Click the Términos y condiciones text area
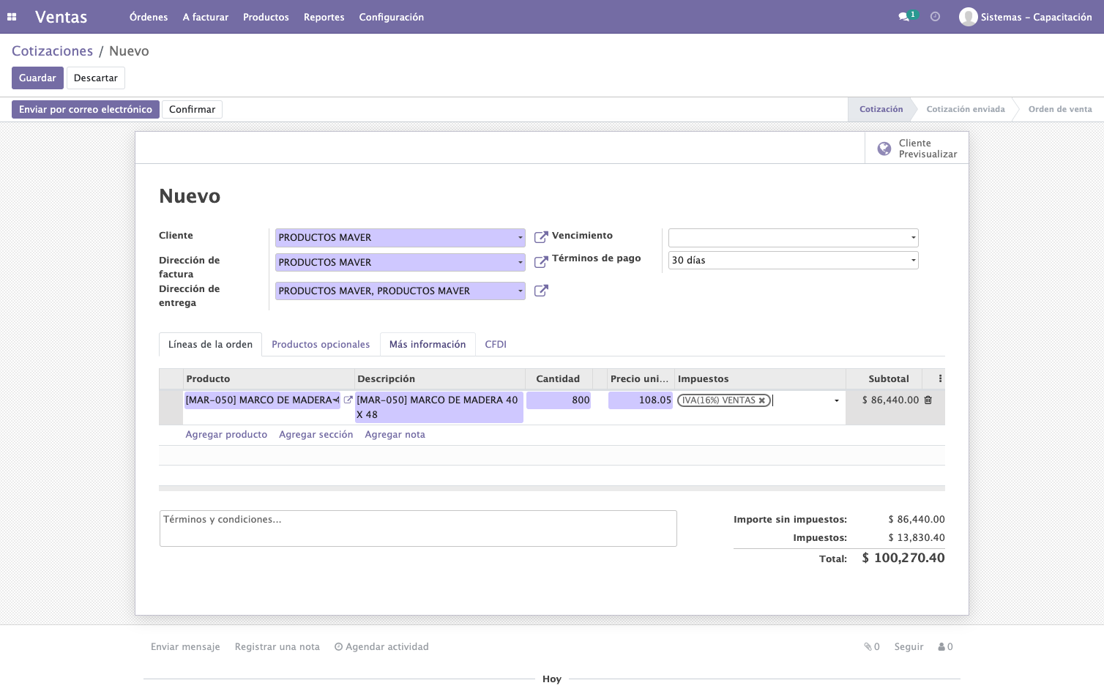Screen dimensions: 1104x691 point(418,528)
